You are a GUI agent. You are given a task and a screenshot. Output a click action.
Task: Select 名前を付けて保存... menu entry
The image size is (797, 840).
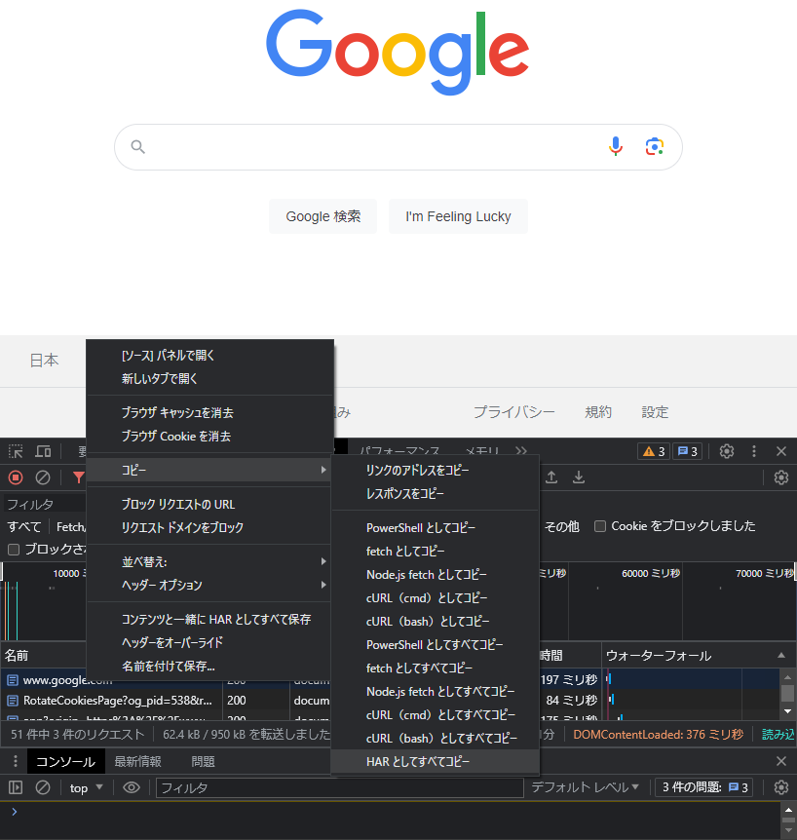coord(209,666)
